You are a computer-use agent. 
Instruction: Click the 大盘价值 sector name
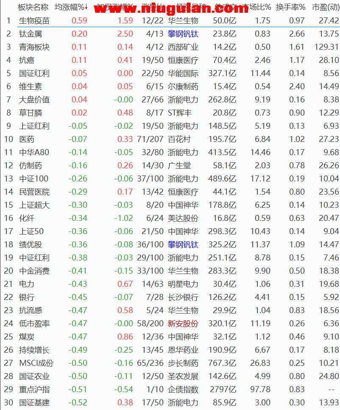pyautogui.click(x=34, y=99)
